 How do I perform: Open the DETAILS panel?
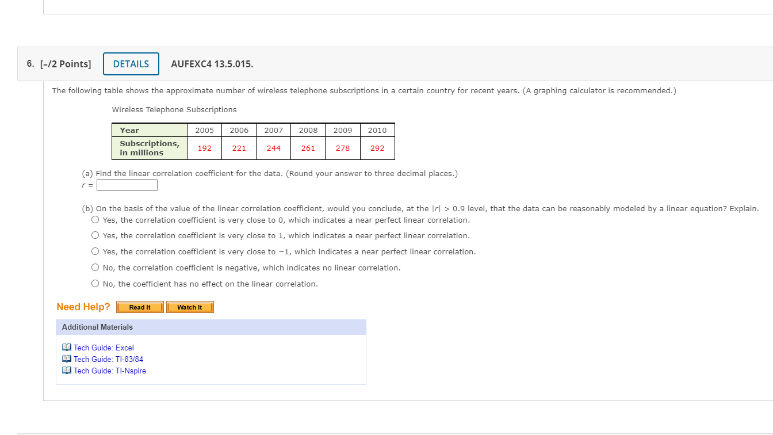click(131, 64)
